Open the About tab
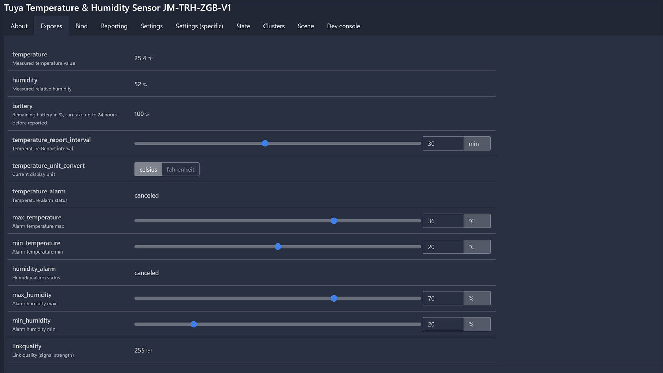 pyautogui.click(x=19, y=26)
